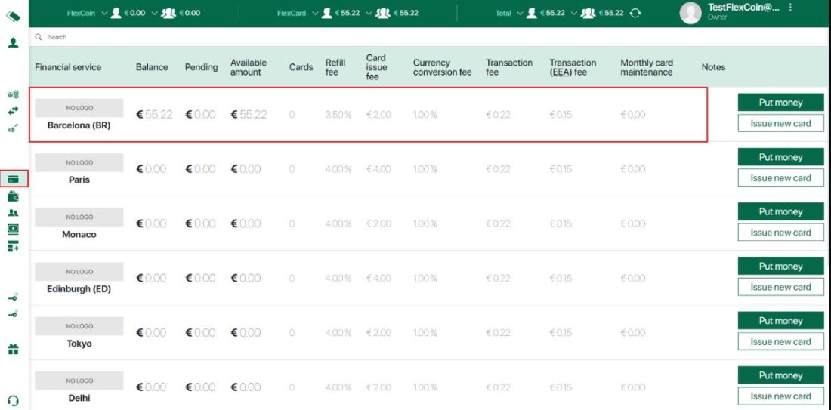831x410 pixels.
Task: Open the cards icon in the sidebar
Action: 14,179
